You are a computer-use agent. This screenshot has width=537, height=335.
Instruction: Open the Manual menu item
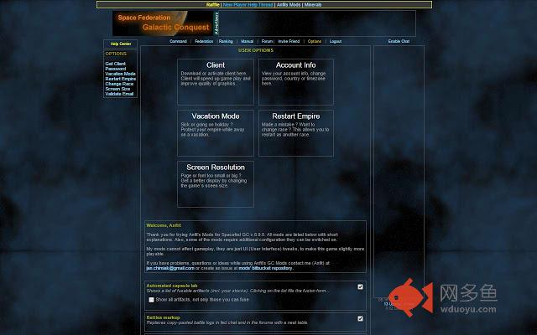(x=247, y=41)
